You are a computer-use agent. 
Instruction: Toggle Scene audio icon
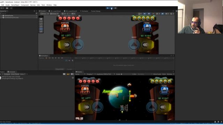click(153, 14)
